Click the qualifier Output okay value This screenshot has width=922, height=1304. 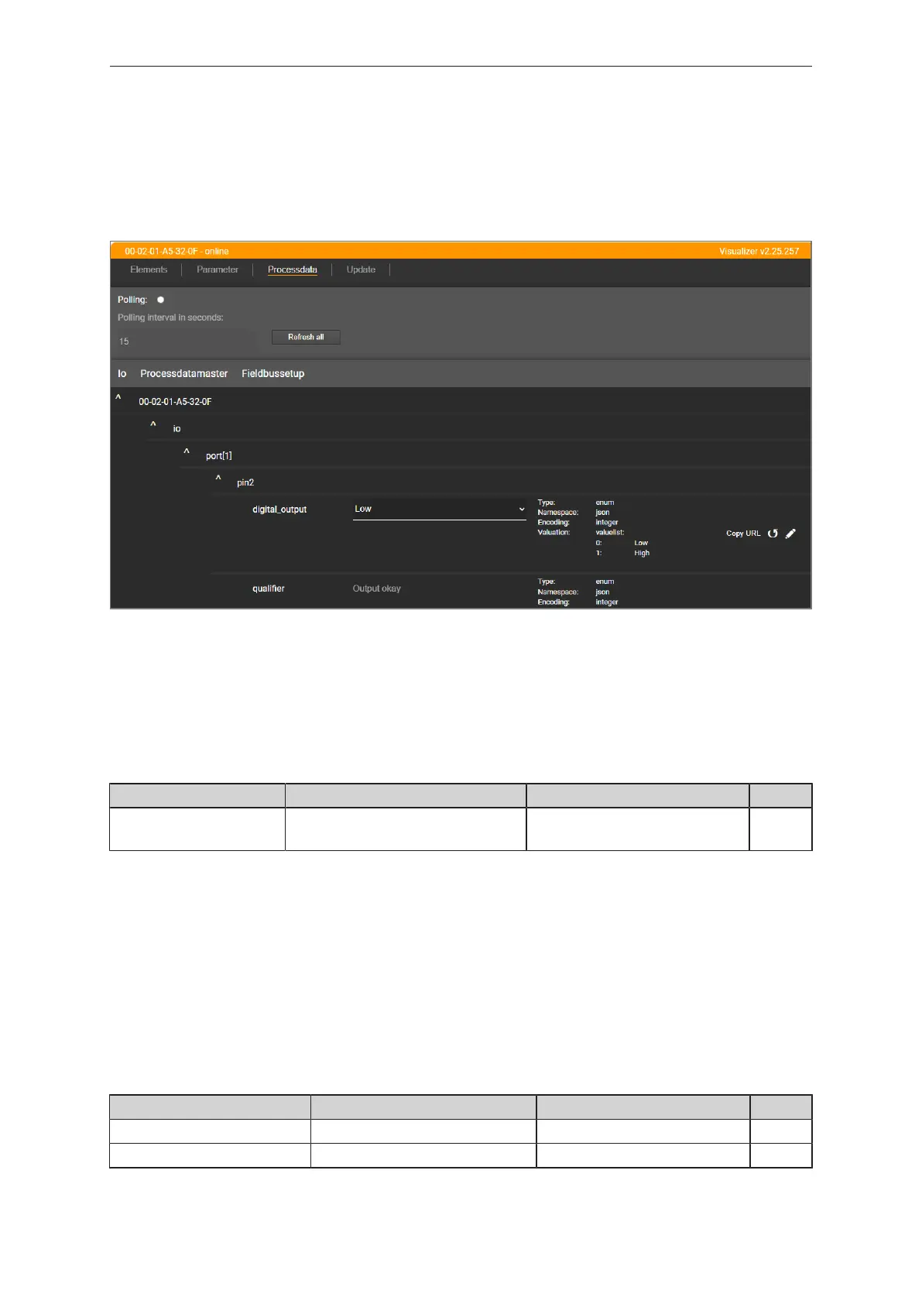tap(376, 589)
